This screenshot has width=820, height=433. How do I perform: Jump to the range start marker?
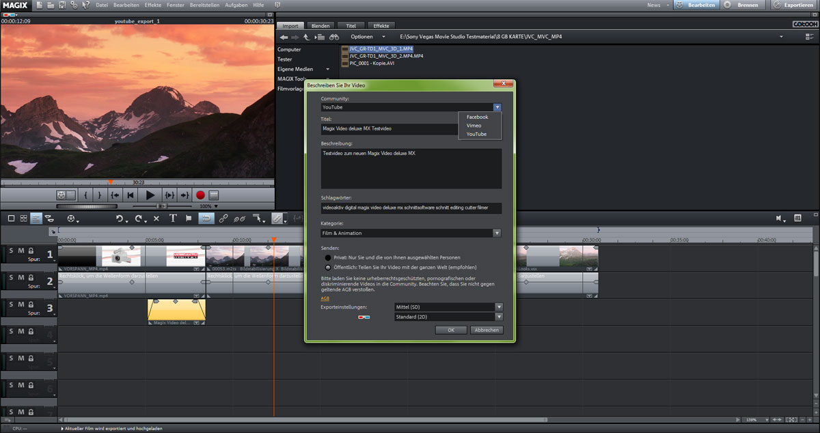coord(115,195)
